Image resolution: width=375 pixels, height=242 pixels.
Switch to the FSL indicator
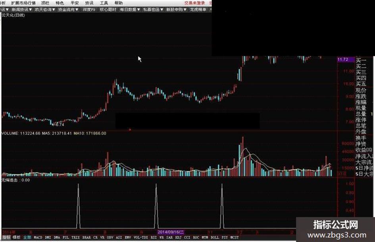point(66,237)
